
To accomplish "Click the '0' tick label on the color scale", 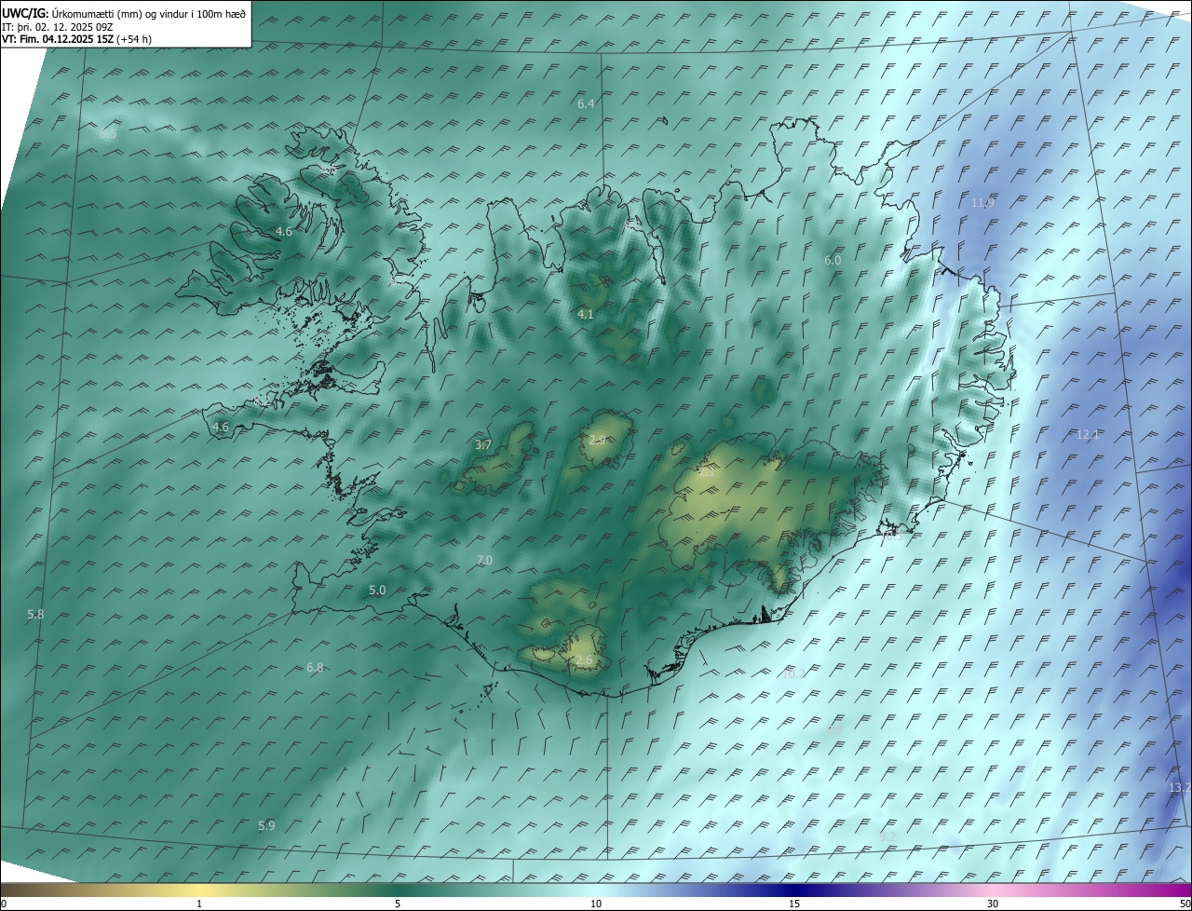I will [4, 904].
